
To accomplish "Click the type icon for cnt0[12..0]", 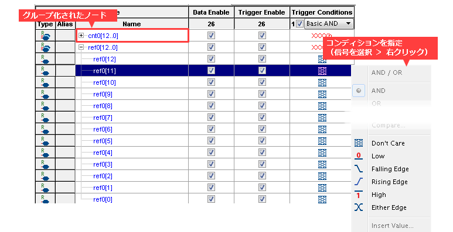I will click(x=45, y=36).
